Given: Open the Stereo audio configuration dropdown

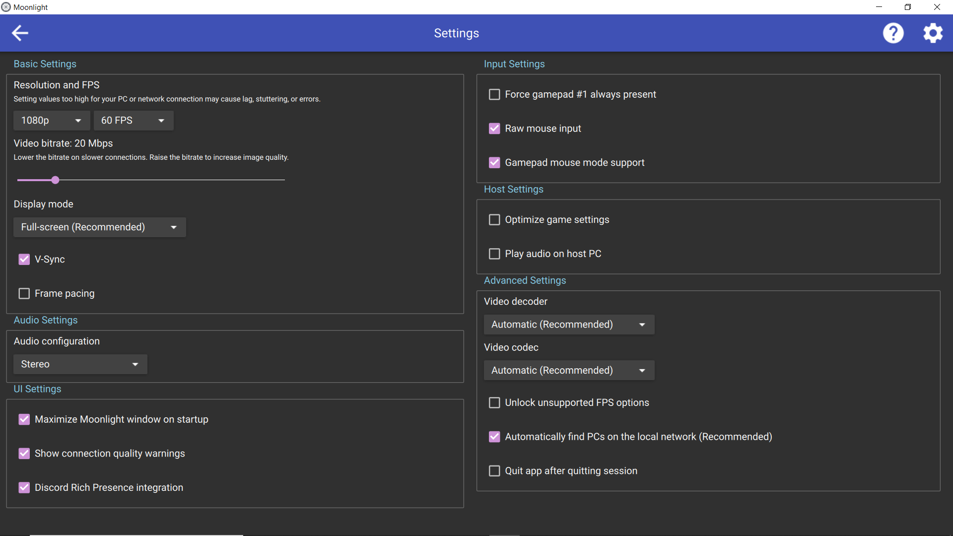Looking at the screenshot, I should click(80, 364).
